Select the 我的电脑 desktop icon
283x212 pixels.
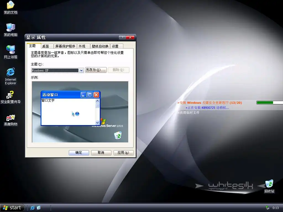pos(11,30)
